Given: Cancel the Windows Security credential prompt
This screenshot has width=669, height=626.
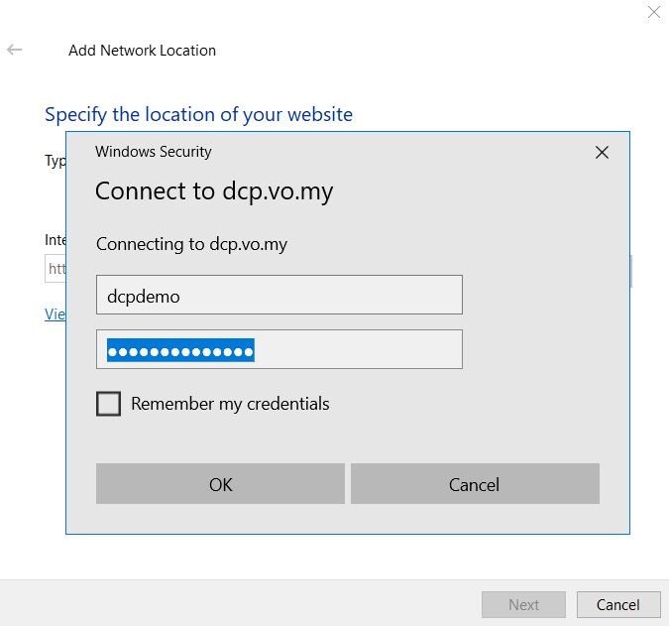Looking at the screenshot, I should (475, 484).
